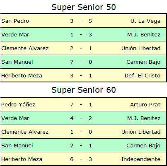The width and height of the screenshot is (167, 166).
Task: Select Heriberto Meza in the Super Senior 50 table
Action: 22,76
